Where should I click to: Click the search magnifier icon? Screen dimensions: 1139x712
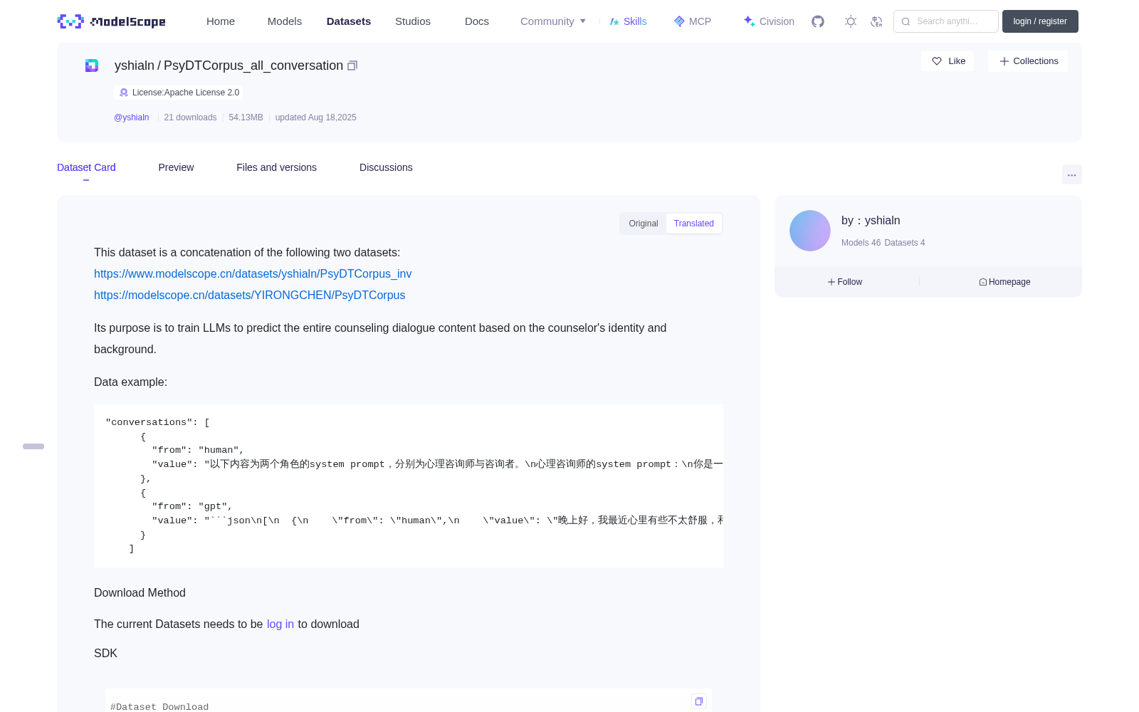[906, 21]
